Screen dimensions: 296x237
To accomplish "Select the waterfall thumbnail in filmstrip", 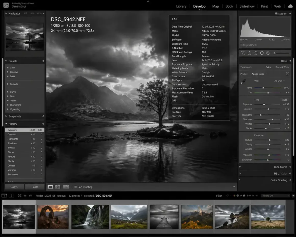I will (x=90, y=217).
